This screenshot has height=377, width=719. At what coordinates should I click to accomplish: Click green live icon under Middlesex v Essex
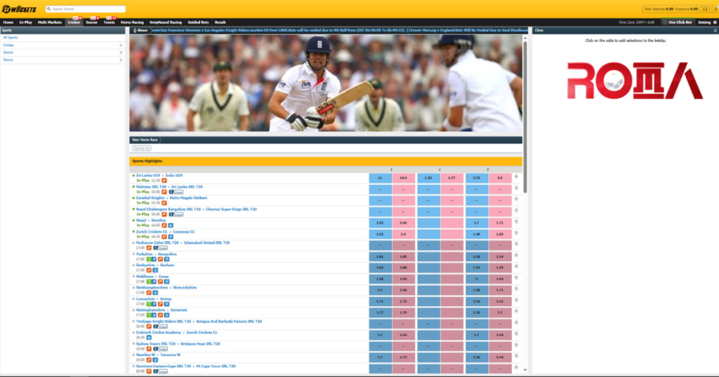tap(149, 282)
